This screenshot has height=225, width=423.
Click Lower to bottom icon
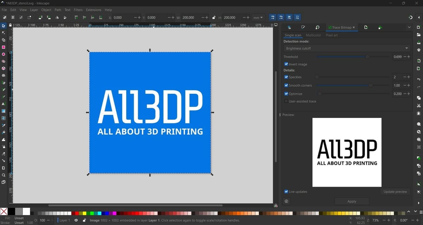coord(101,17)
